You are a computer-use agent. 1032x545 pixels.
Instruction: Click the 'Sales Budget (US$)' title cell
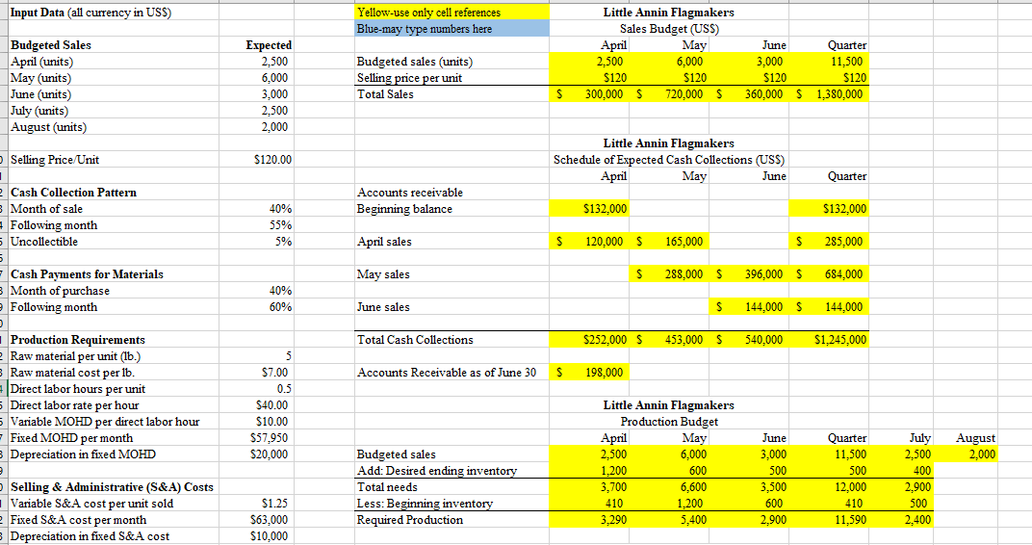tap(669, 28)
